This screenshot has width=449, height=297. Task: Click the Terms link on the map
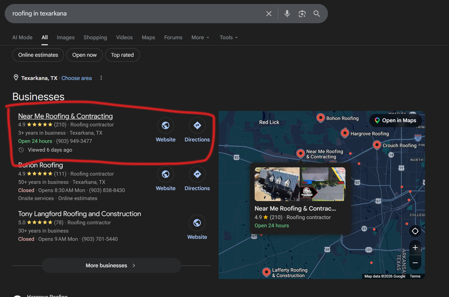coord(415,276)
